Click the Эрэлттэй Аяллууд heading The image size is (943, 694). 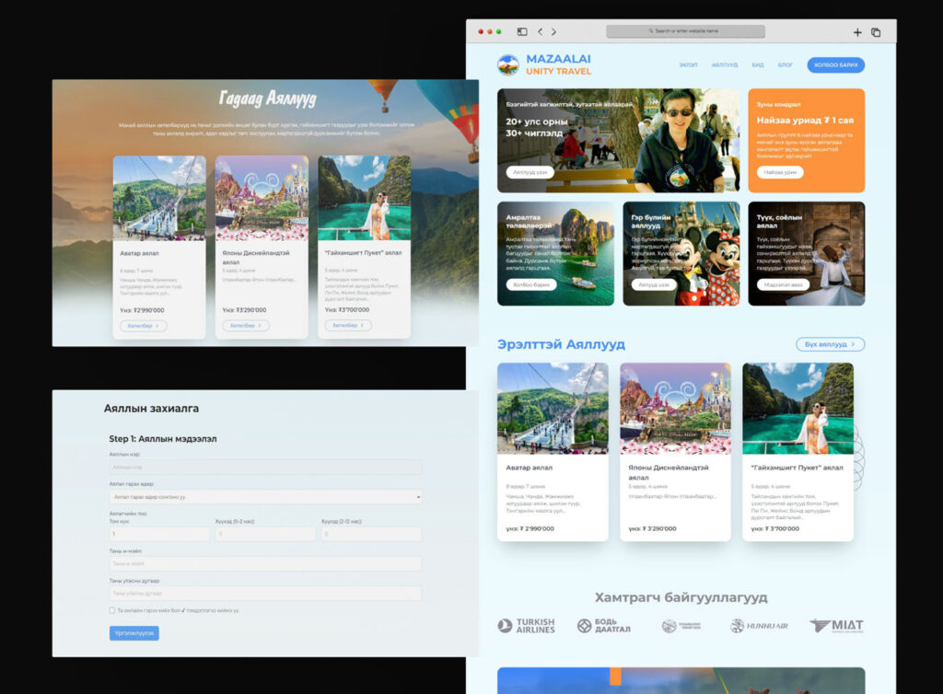(x=561, y=344)
